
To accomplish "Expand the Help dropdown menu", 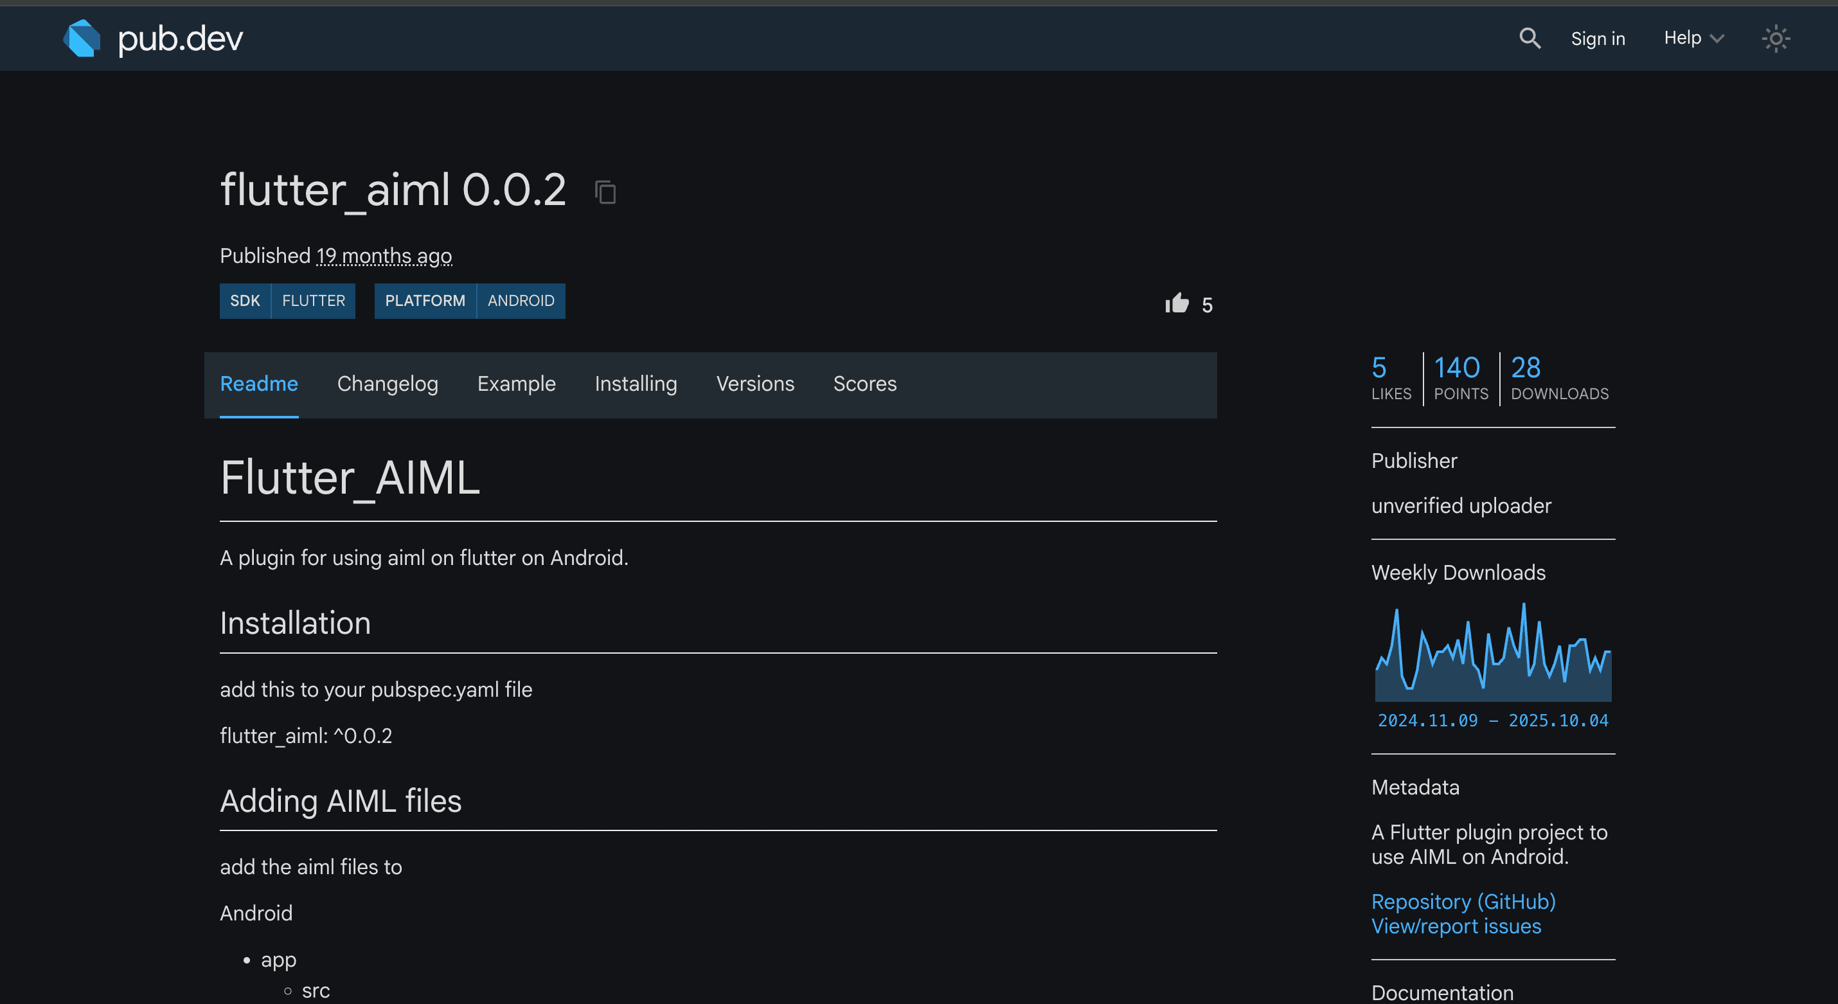I will pos(1693,39).
